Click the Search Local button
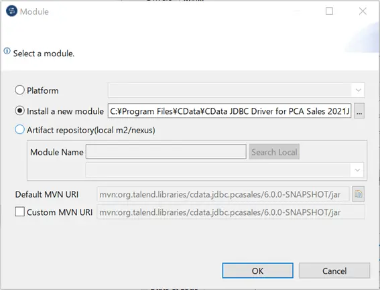 [274, 152]
